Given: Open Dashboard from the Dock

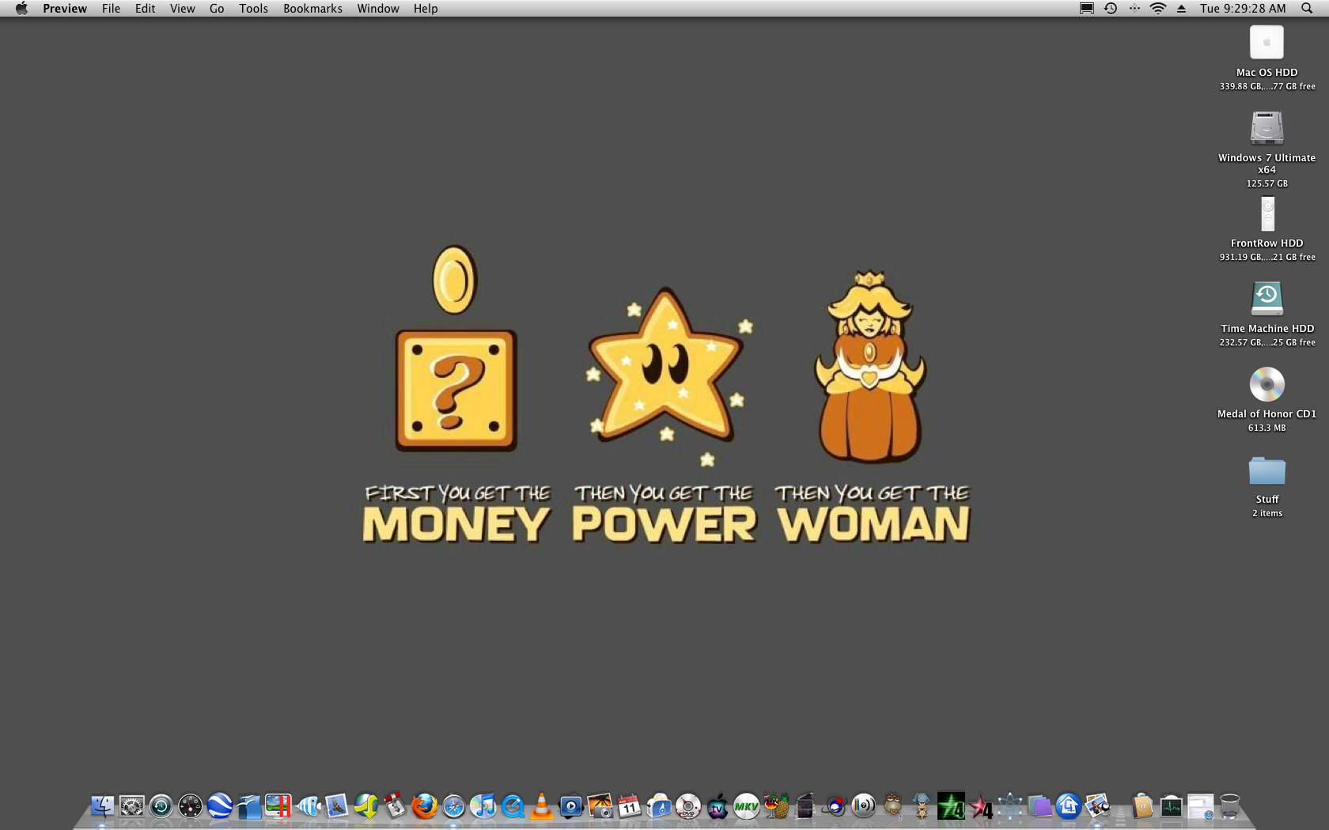Looking at the screenshot, I should 190,806.
